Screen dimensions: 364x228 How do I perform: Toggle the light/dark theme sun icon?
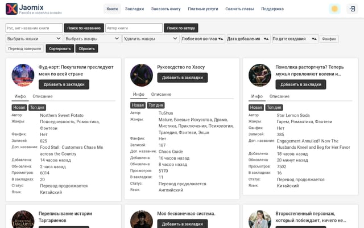(x=334, y=9)
